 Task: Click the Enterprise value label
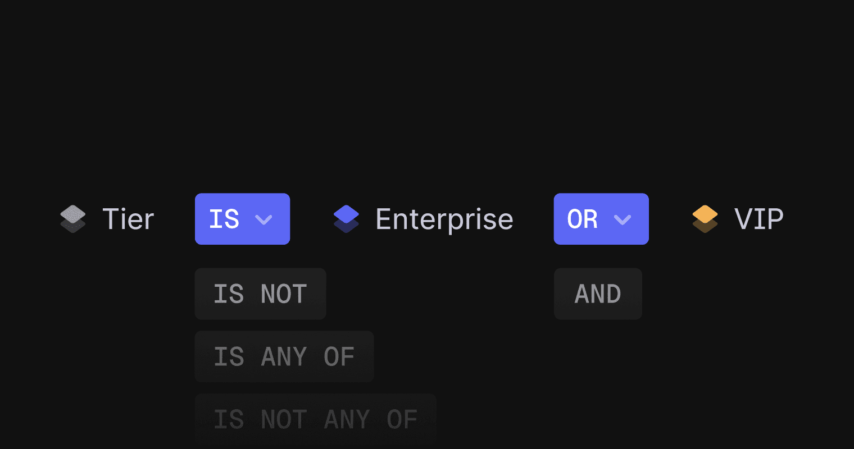tap(444, 219)
